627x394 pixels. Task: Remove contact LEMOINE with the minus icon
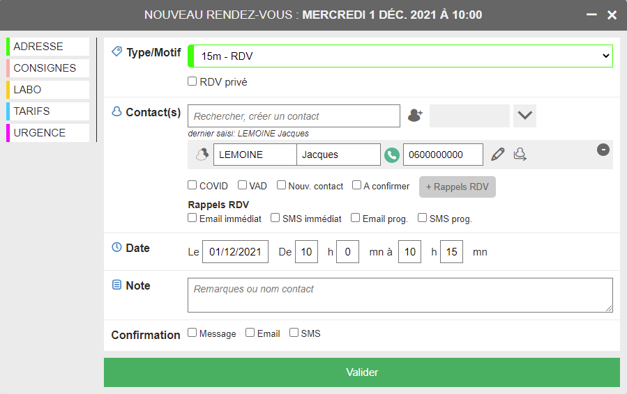[603, 150]
